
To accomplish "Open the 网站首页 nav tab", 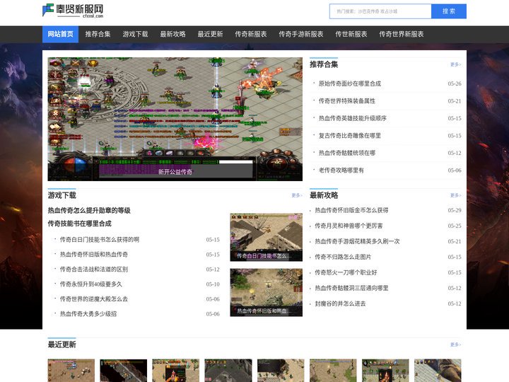I will tap(60, 34).
